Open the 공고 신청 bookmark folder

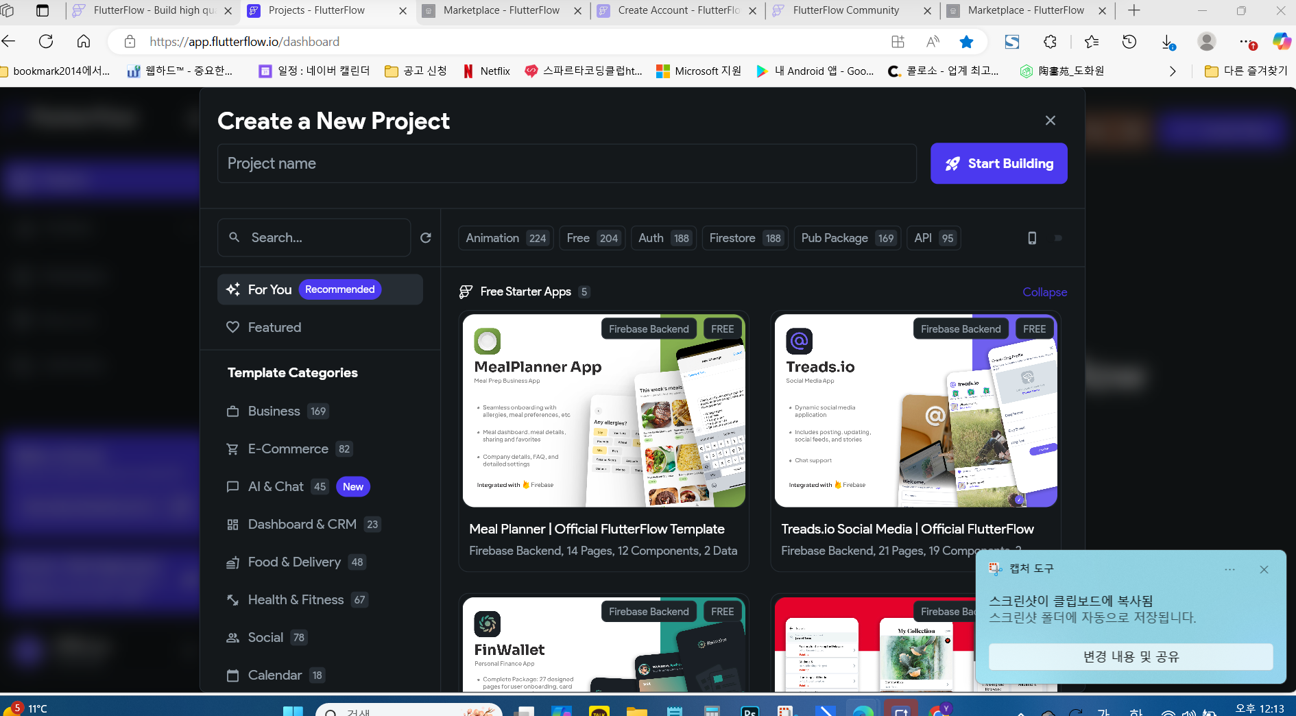(416, 71)
